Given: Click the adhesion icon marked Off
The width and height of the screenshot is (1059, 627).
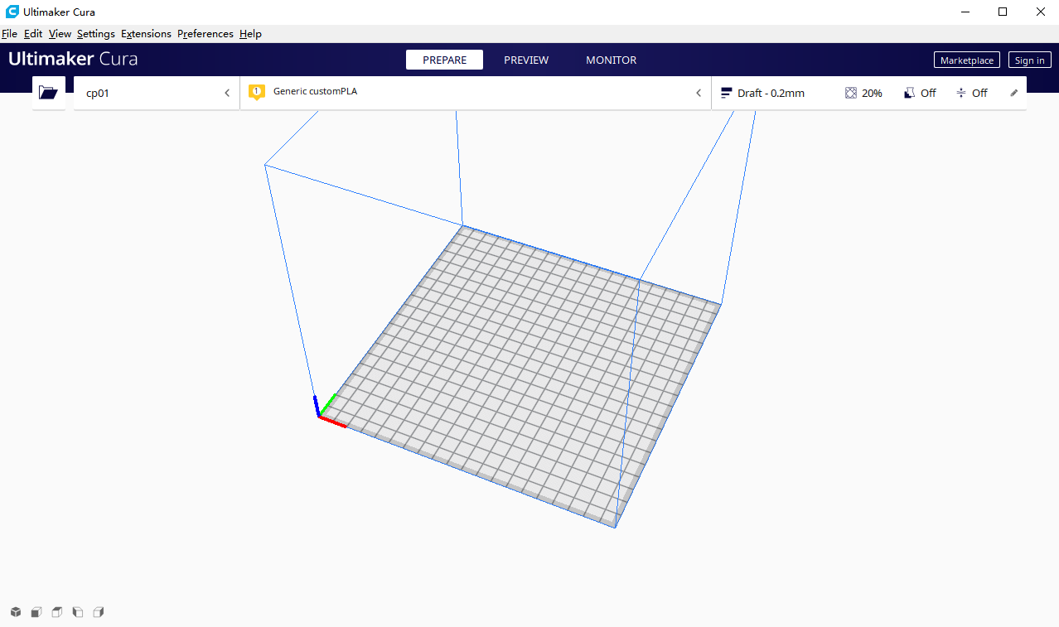Looking at the screenshot, I should pos(960,93).
